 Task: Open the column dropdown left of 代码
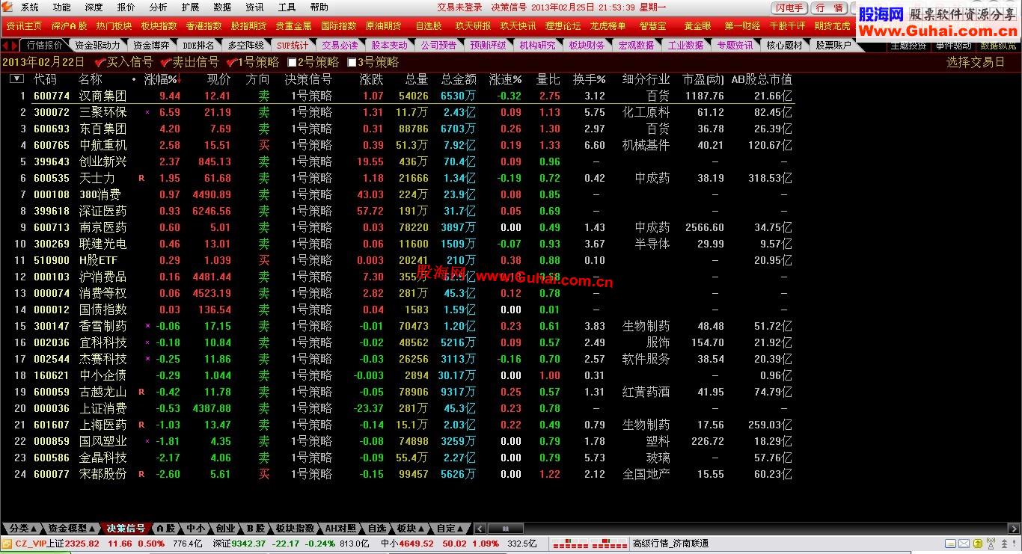[x=16, y=79]
